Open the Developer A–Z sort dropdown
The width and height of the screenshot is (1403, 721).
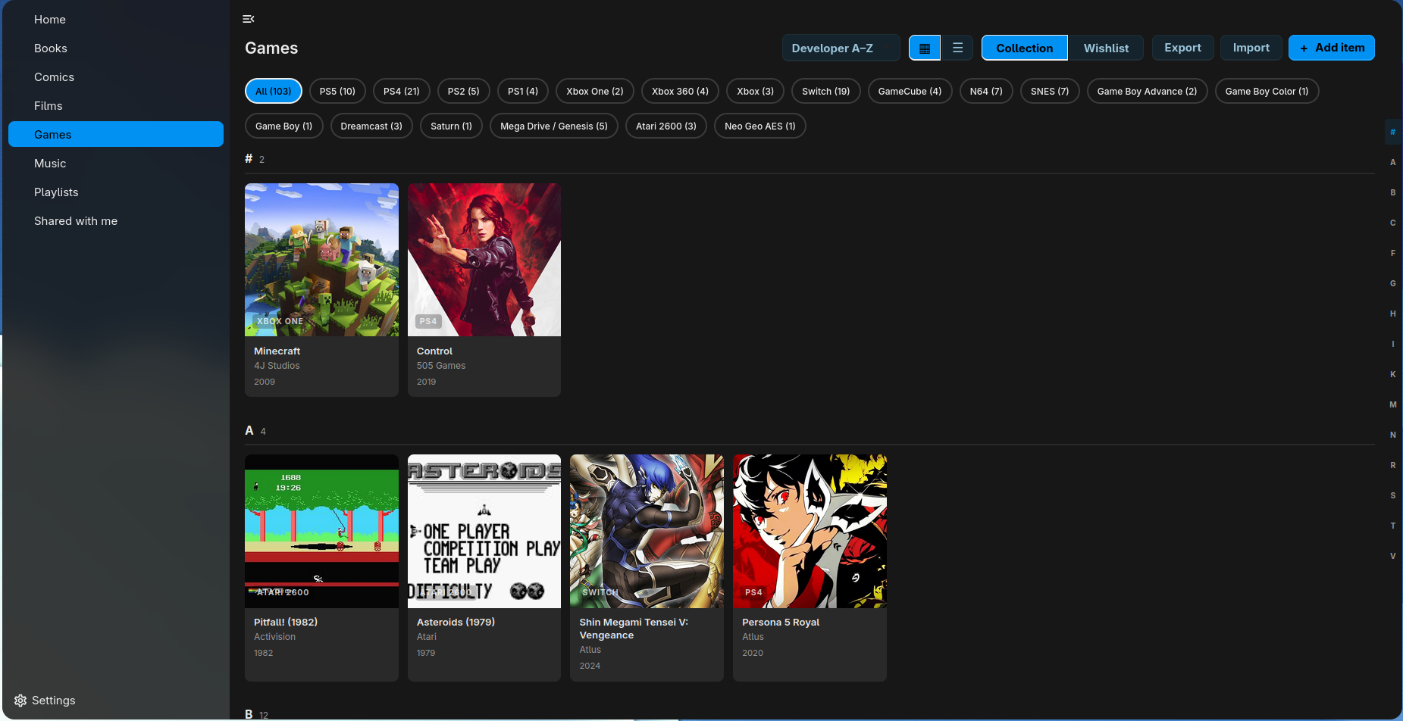[x=841, y=48]
